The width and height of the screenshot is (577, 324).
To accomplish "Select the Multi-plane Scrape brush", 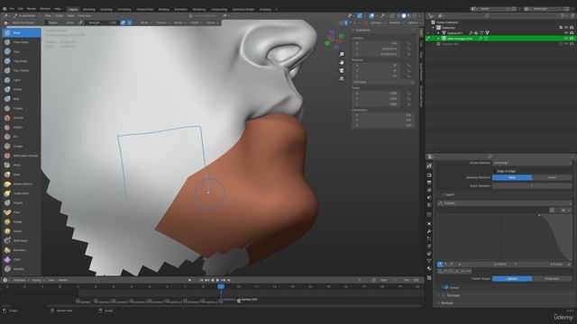I will click(22, 156).
